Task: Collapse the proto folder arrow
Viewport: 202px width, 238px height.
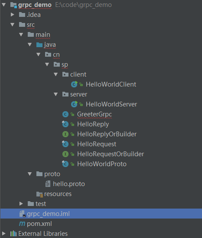Action: [x=30, y=174]
